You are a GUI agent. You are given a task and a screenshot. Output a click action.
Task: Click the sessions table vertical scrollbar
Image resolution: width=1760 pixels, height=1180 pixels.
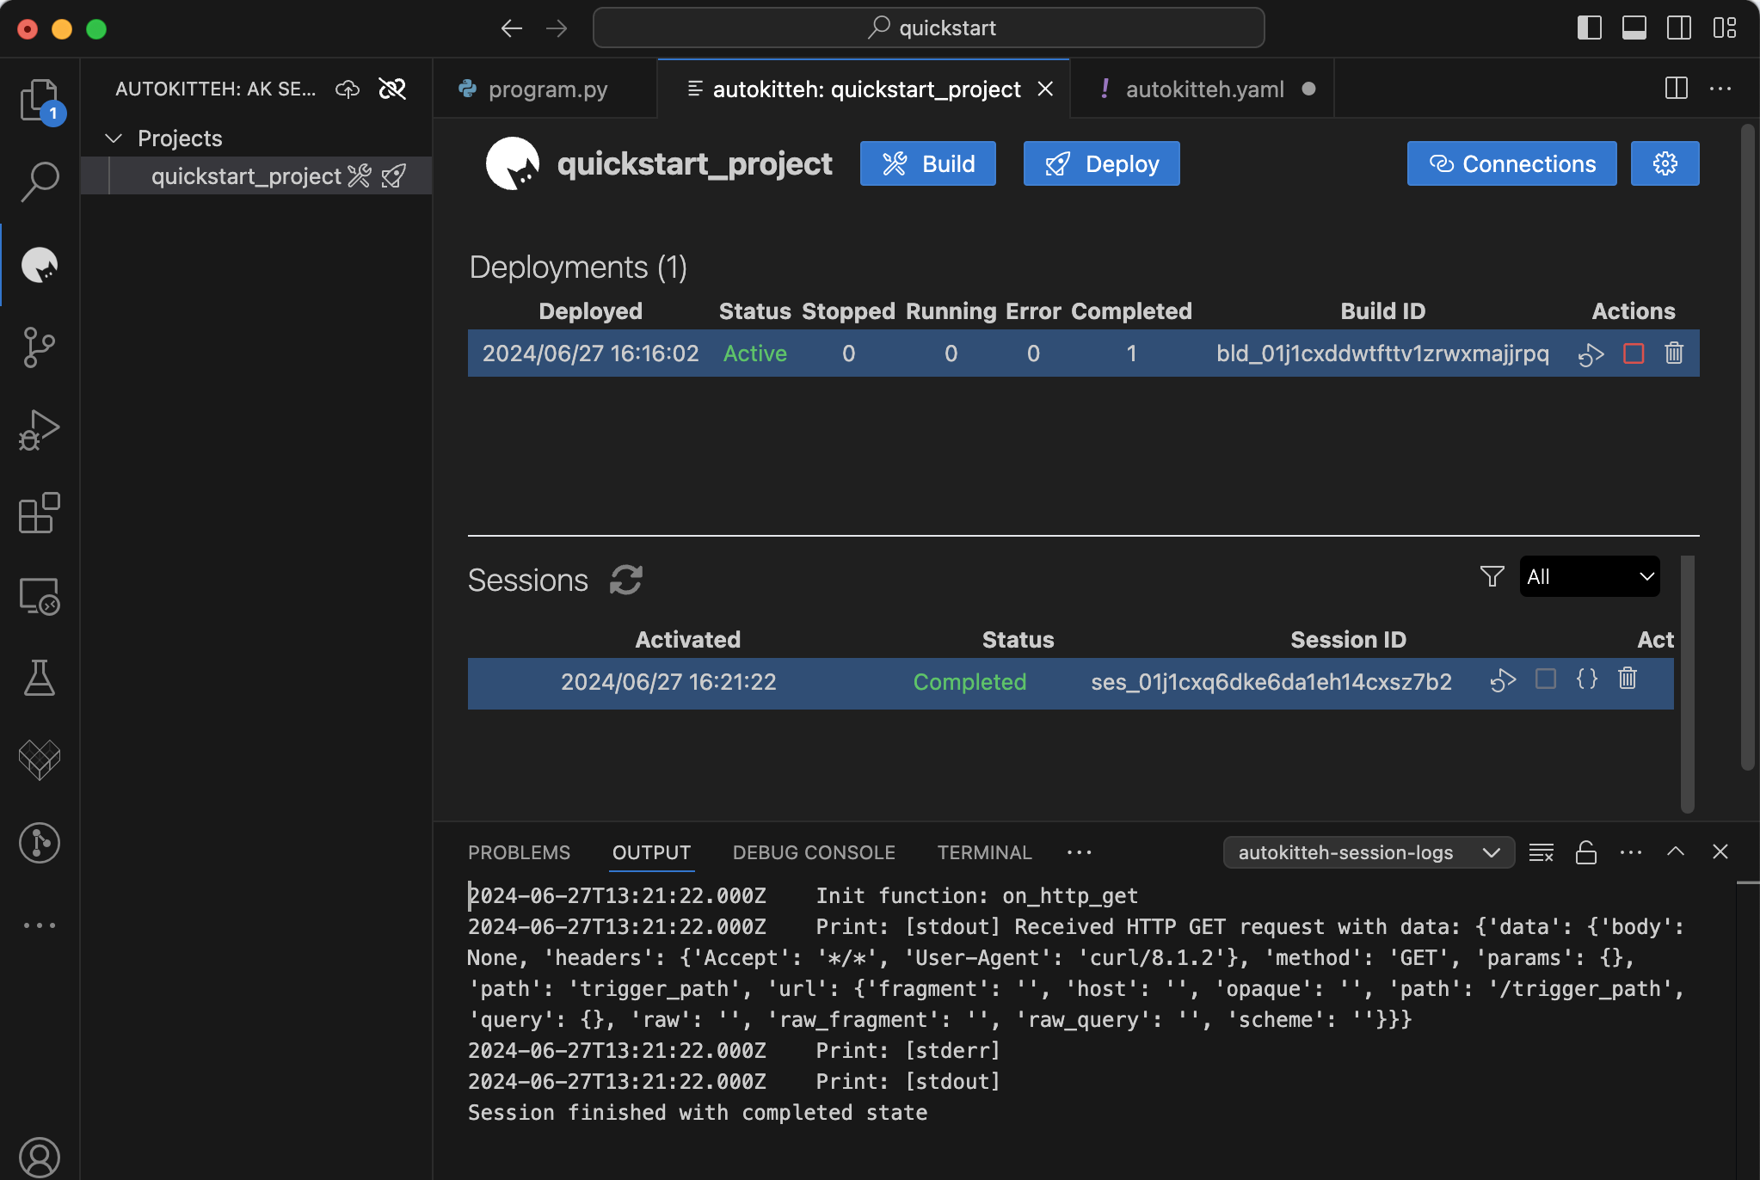click(x=1687, y=684)
